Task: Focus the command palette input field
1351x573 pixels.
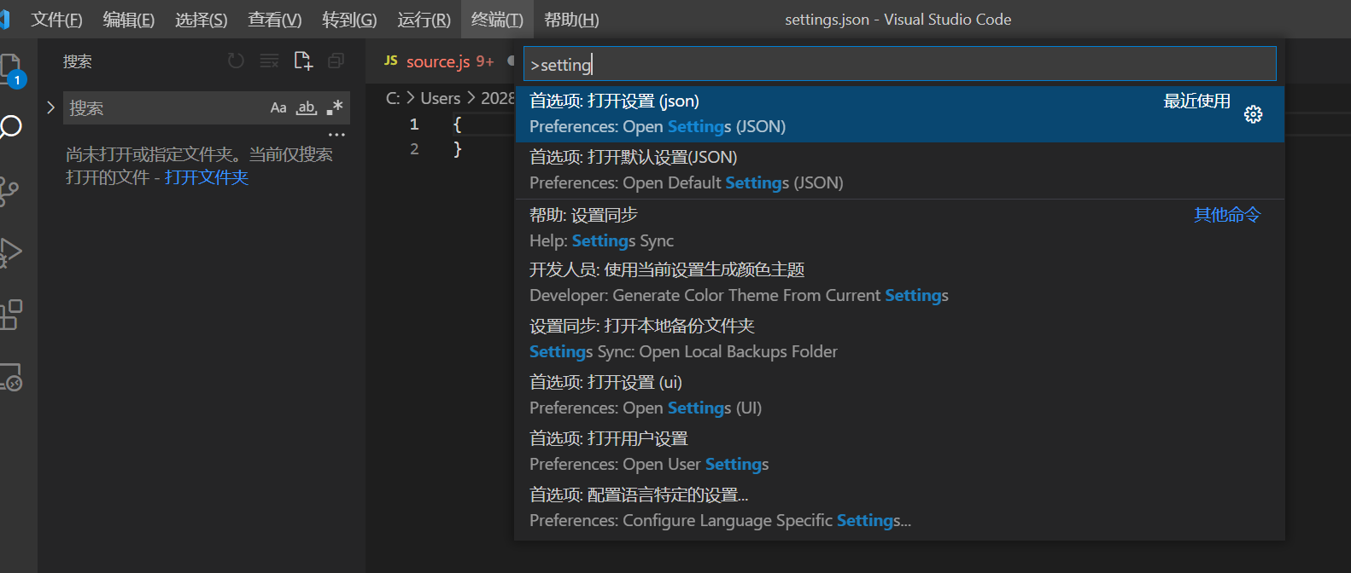Action: pyautogui.click(x=899, y=64)
